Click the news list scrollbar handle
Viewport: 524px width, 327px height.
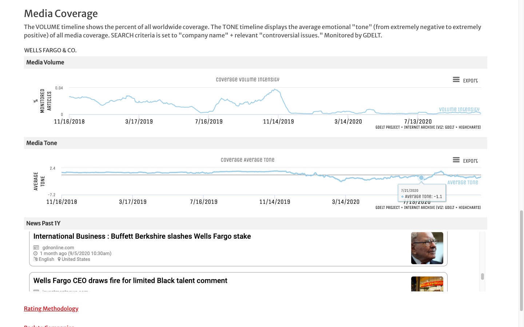[x=483, y=276]
